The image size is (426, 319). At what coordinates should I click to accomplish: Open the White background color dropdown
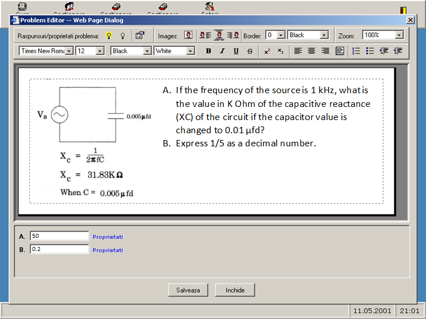pyautogui.click(x=191, y=51)
